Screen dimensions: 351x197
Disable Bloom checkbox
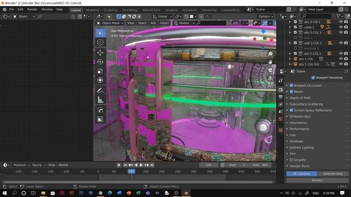(x=291, y=92)
